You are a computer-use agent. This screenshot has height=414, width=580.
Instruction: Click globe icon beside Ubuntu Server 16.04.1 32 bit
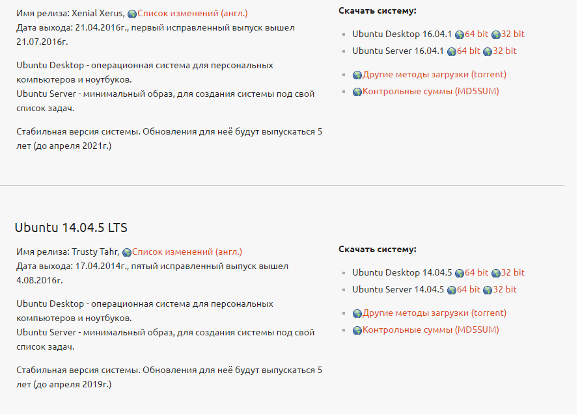[488, 51]
